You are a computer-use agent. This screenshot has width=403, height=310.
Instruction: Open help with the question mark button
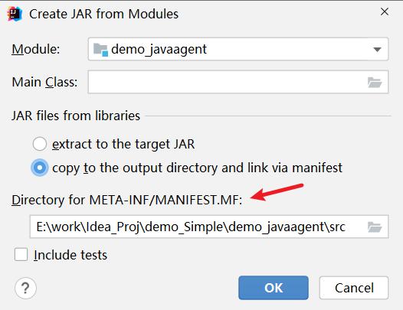click(25, 288)
